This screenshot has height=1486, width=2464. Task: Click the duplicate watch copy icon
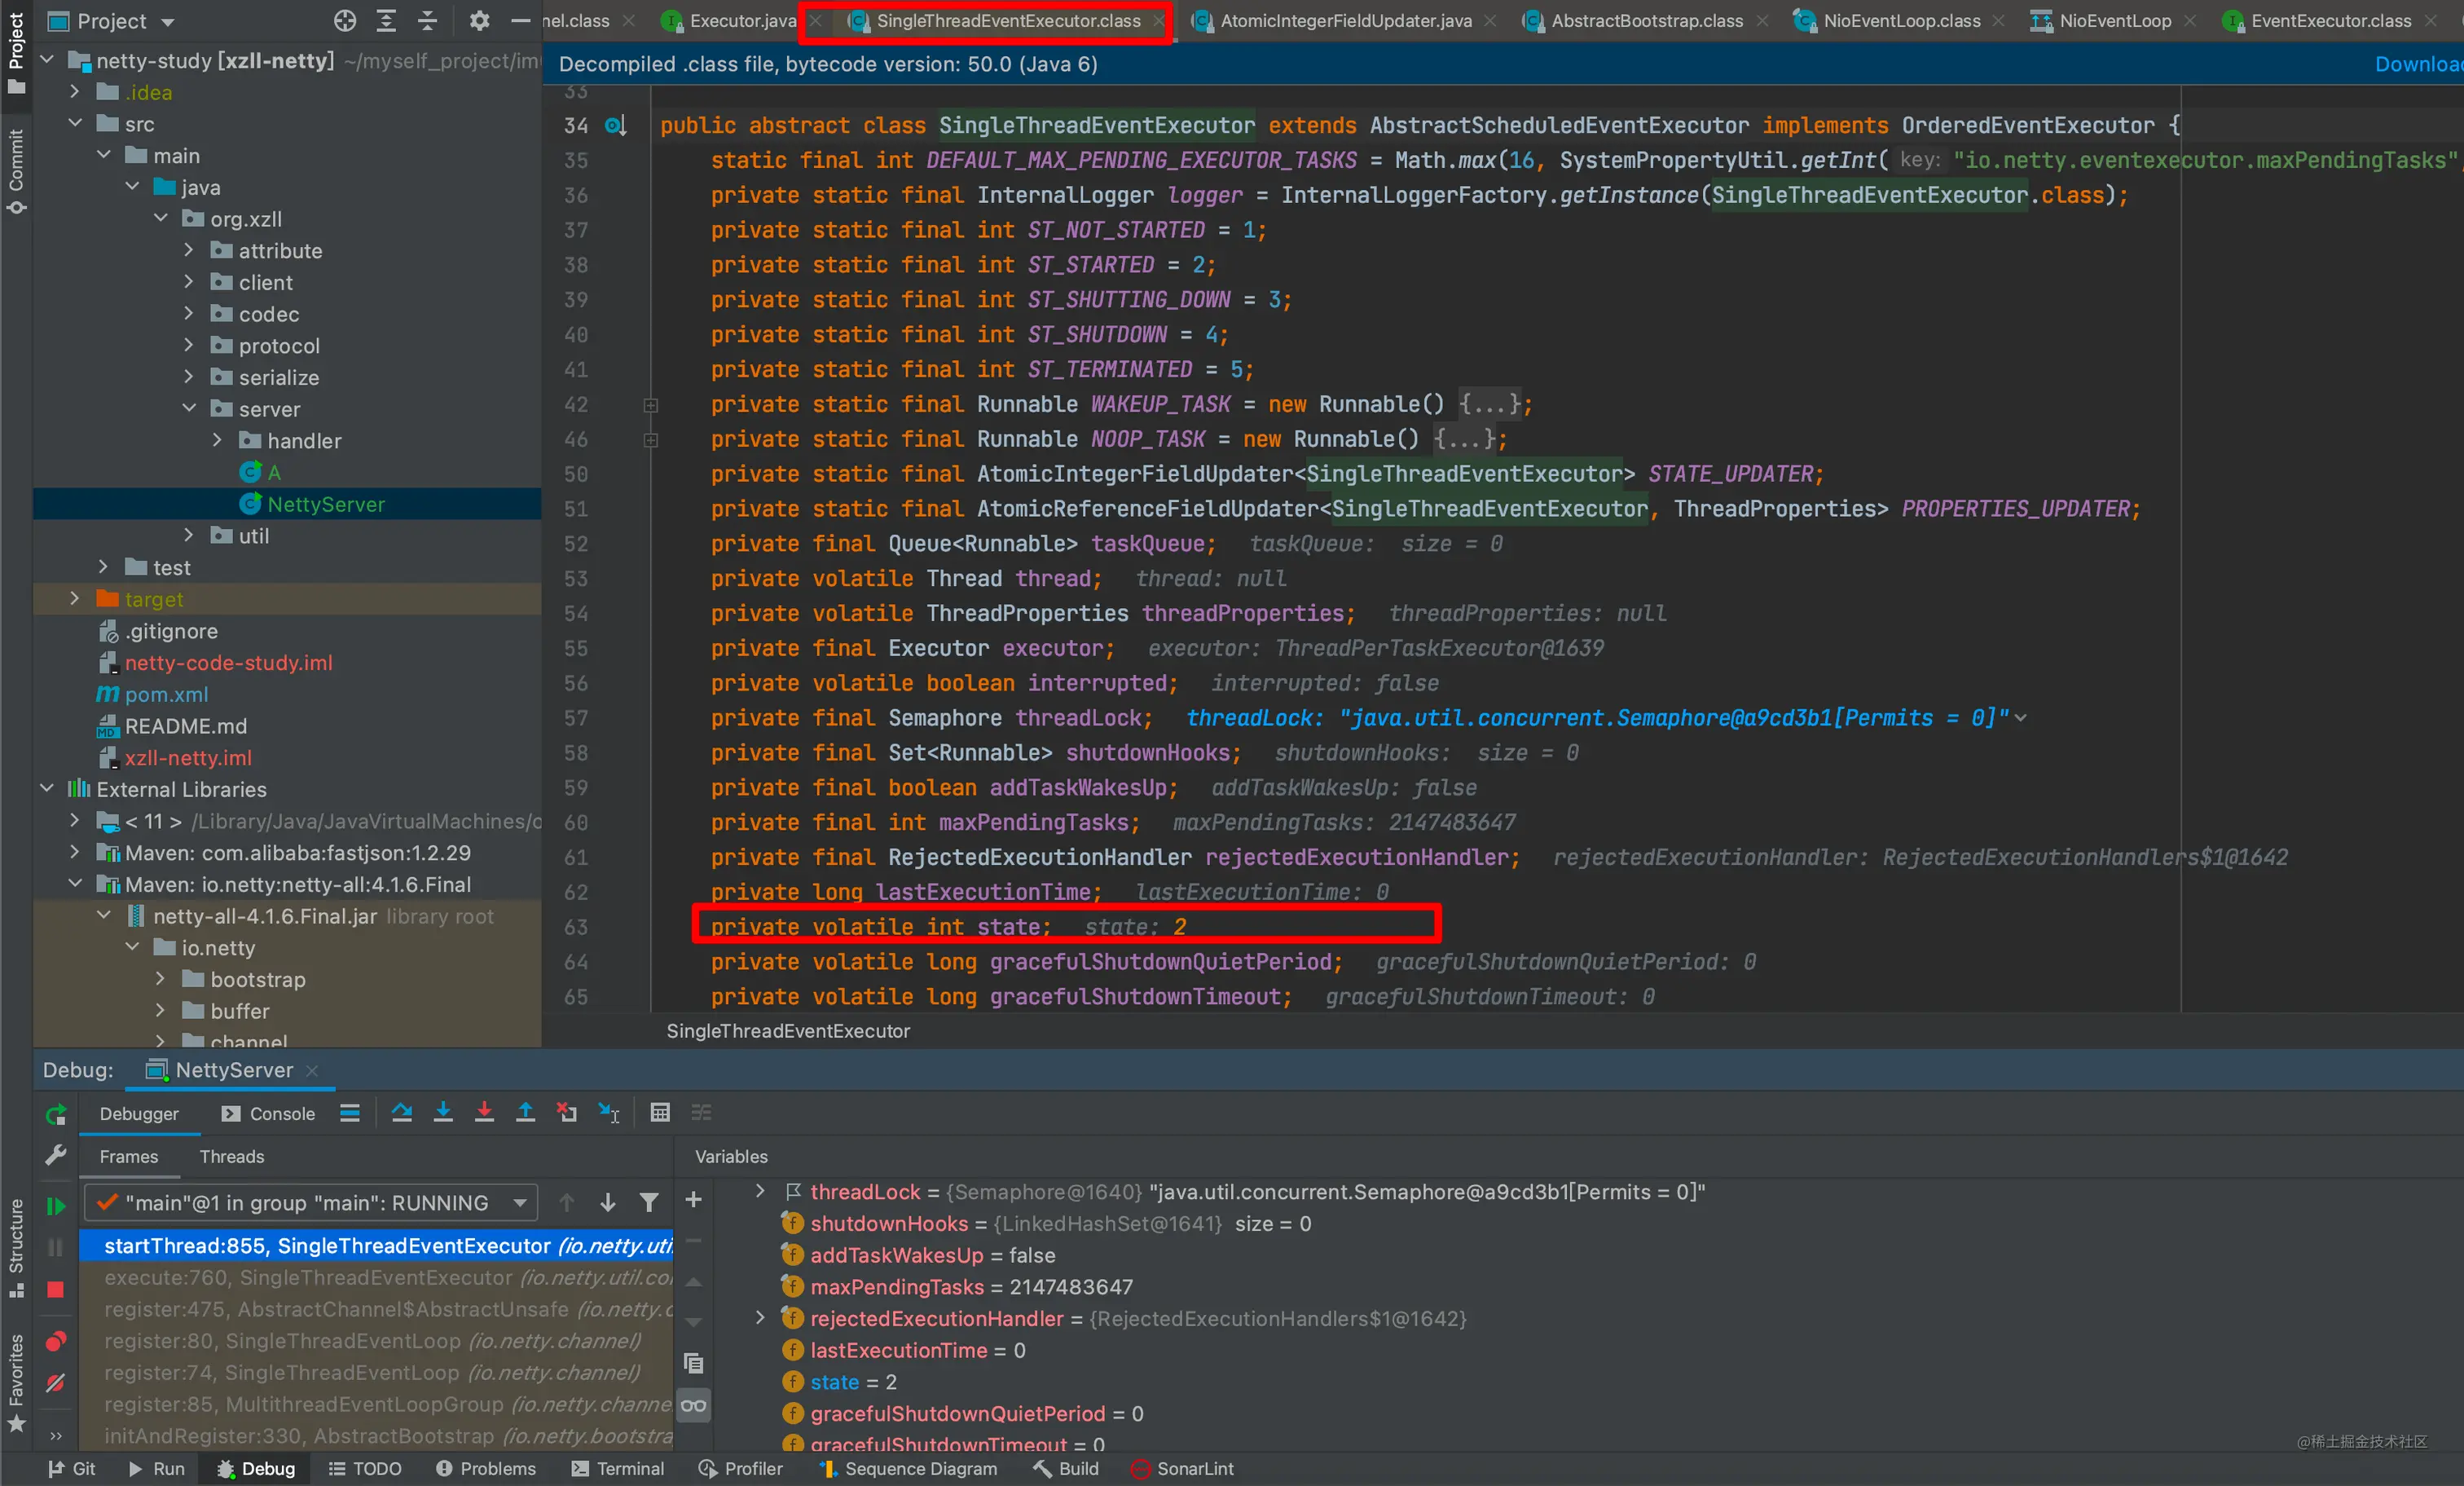click(693, 1363)
